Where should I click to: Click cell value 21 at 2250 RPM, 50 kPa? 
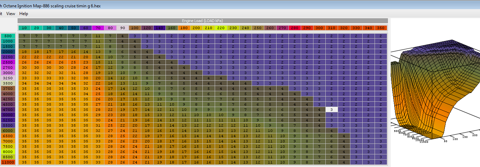coord(73,57)
